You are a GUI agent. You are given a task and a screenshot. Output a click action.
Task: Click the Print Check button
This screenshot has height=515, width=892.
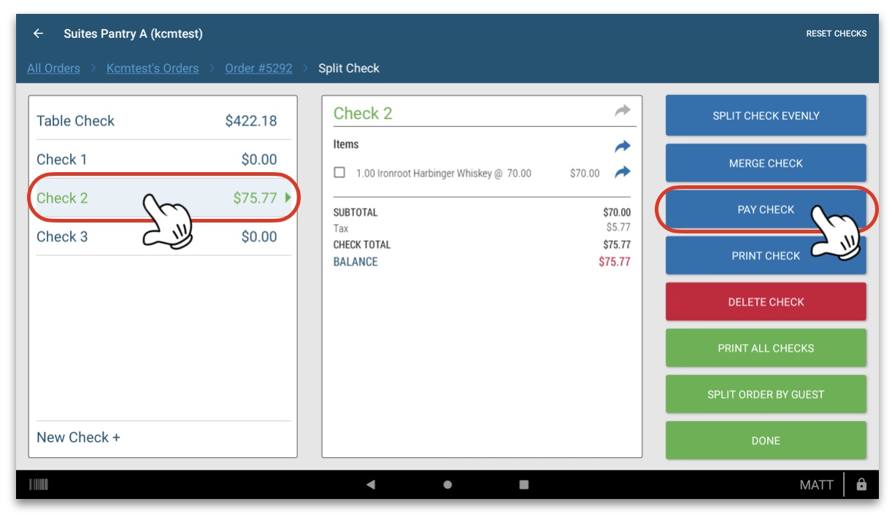[x=766, y=255]
